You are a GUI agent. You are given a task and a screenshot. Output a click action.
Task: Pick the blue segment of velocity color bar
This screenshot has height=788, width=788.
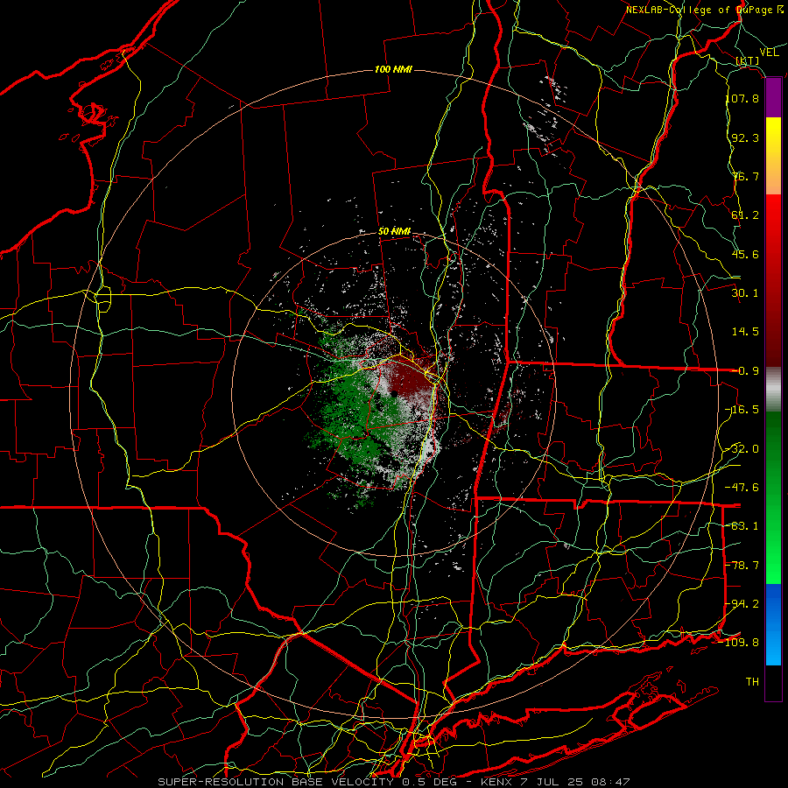pos(773,624)
